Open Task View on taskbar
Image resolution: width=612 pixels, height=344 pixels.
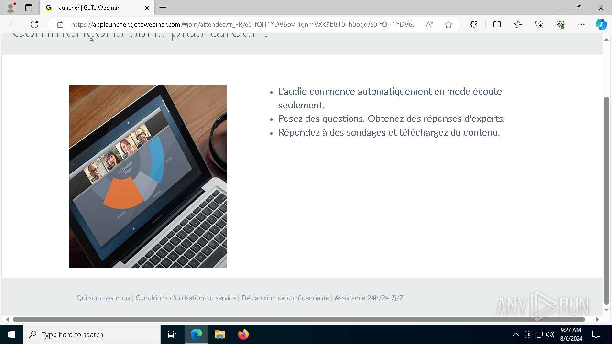(172, 334)
